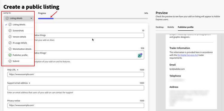Click the 14% progress value
Screen dimensions: 224x111
[x=146, y=13]
